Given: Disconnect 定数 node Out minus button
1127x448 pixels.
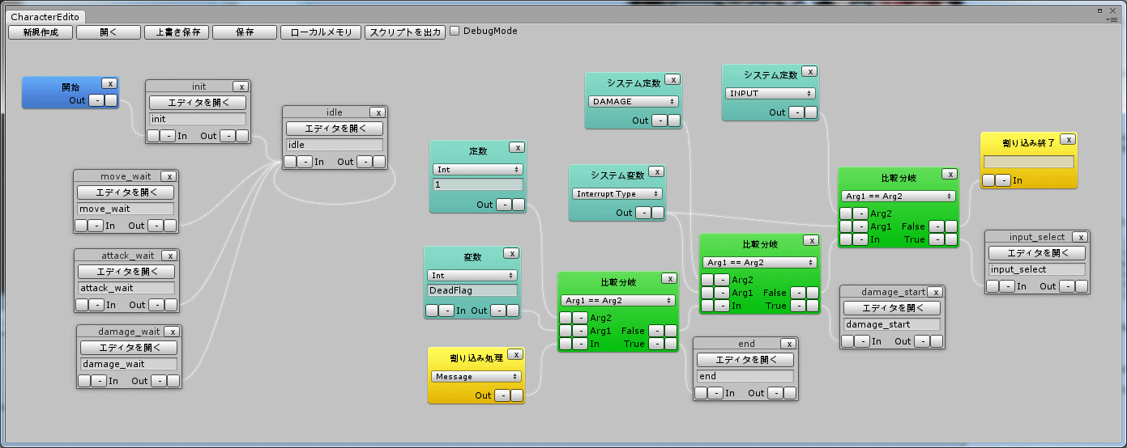Looking at the screenshot, I should pyautogui.click(x=503, y=205).
